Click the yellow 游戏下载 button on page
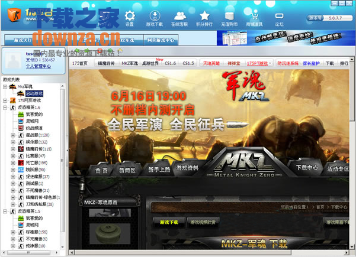Image resolution: width=356 pixels, height=257 pixels. [x=169, y=222]
